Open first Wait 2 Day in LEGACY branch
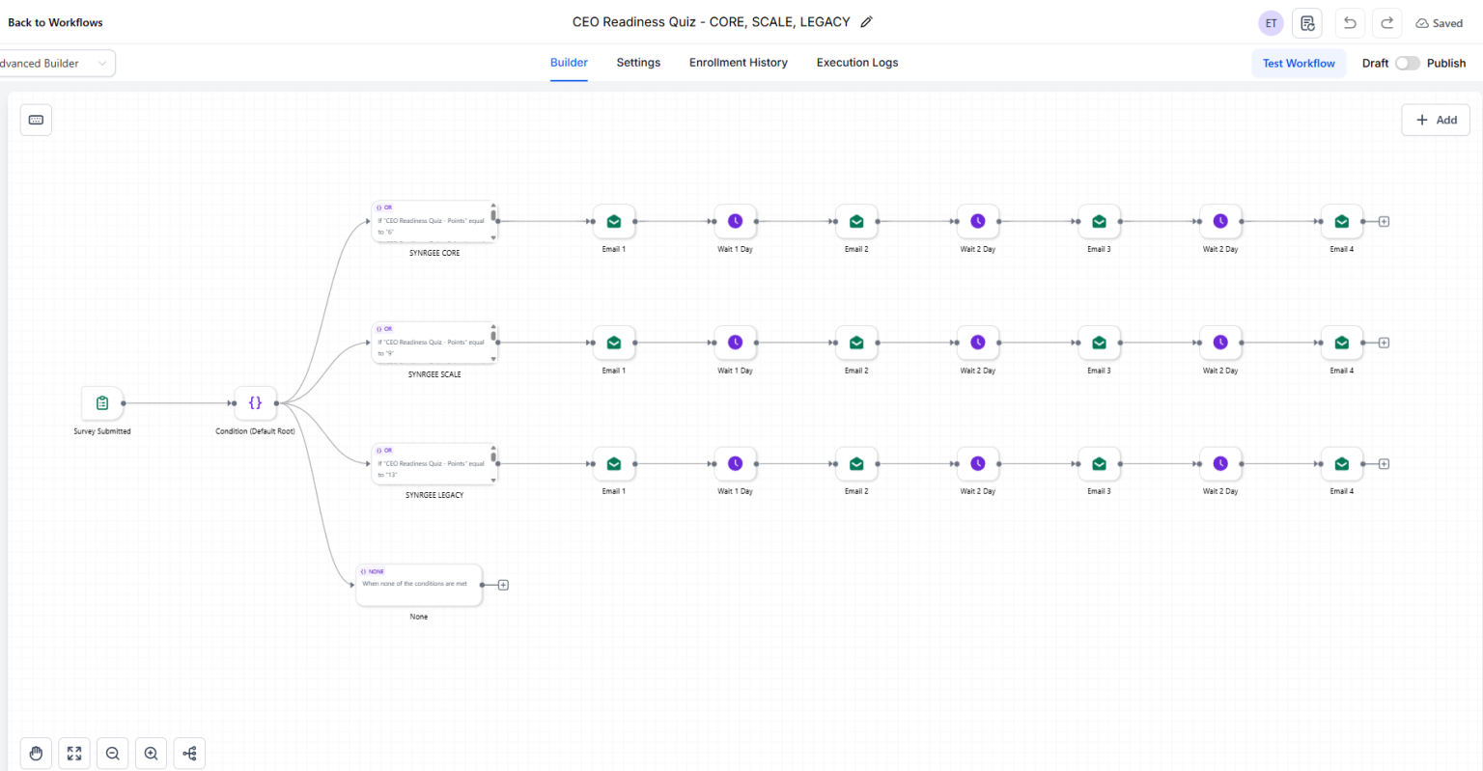The image size is (1483, 771). point(978,464)
